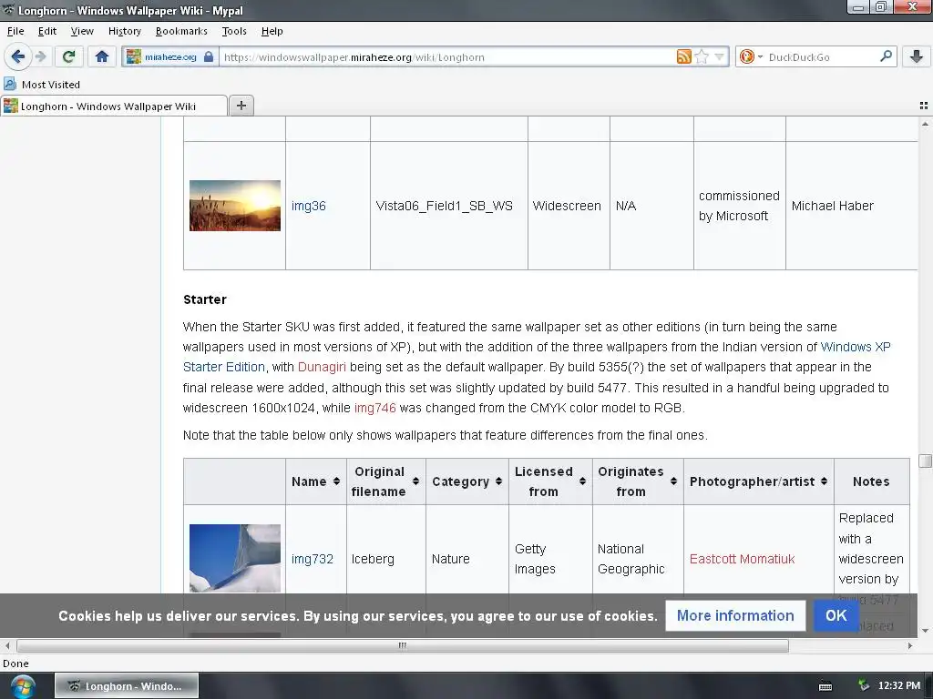Bookmark this page with the star icon

pyautogui.click(x=702, y=56)
